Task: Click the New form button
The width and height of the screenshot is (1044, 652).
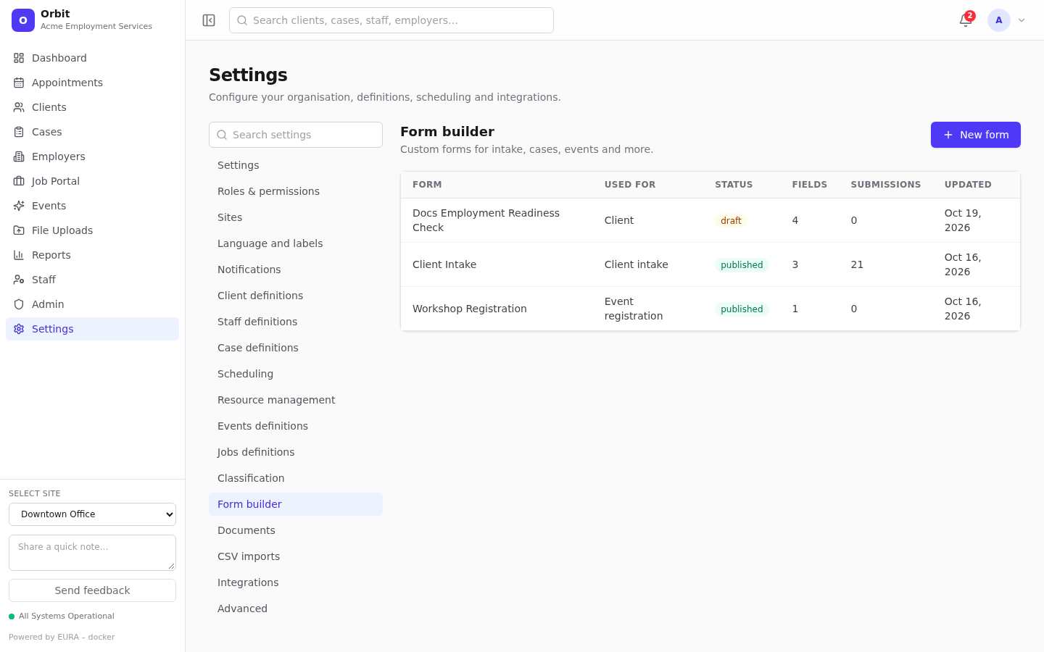Action: click(x=976, y=135)
